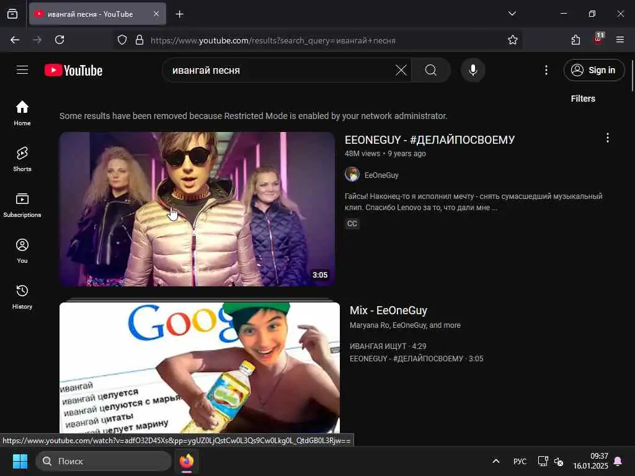Open more actions for #ДЕЛАЙПОСВОЕМУ video
635x476 pixels.
click(608, 138)
